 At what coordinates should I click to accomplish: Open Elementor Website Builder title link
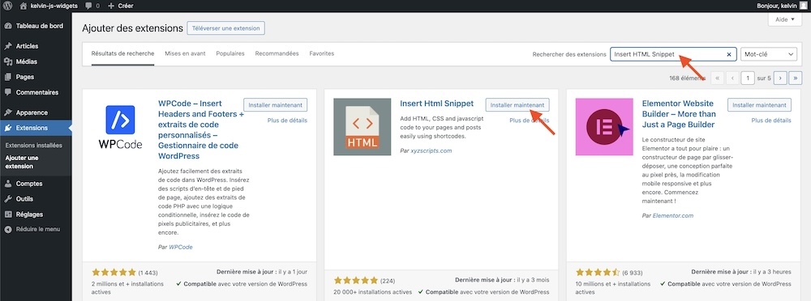tap(679, 114)
